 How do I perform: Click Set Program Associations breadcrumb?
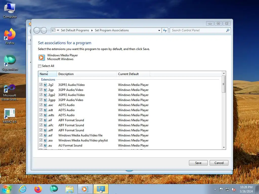click(x=112, y=30)
